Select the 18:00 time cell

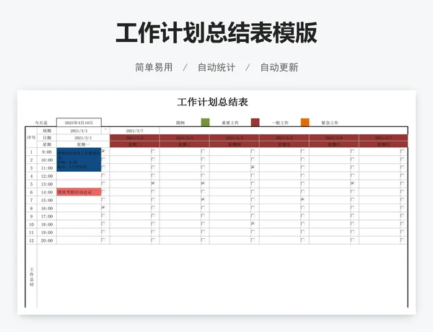point(47,224)
